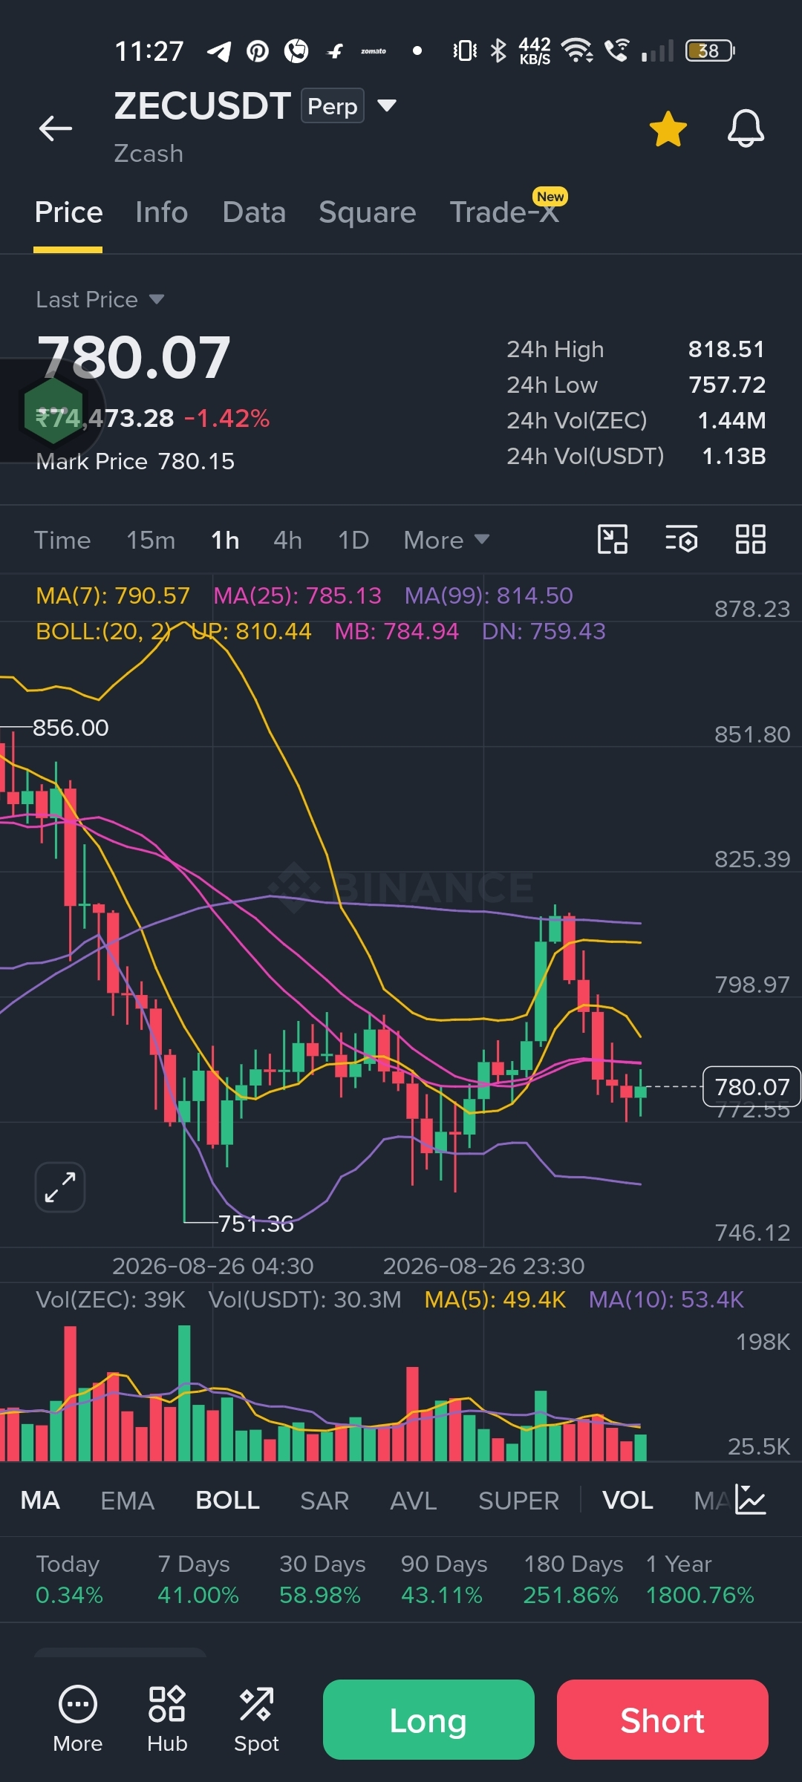The width and height of the screenshot is (802, 1782).
Task: Tap the vibrate mode status icon
Action: [x=465, y=50]
